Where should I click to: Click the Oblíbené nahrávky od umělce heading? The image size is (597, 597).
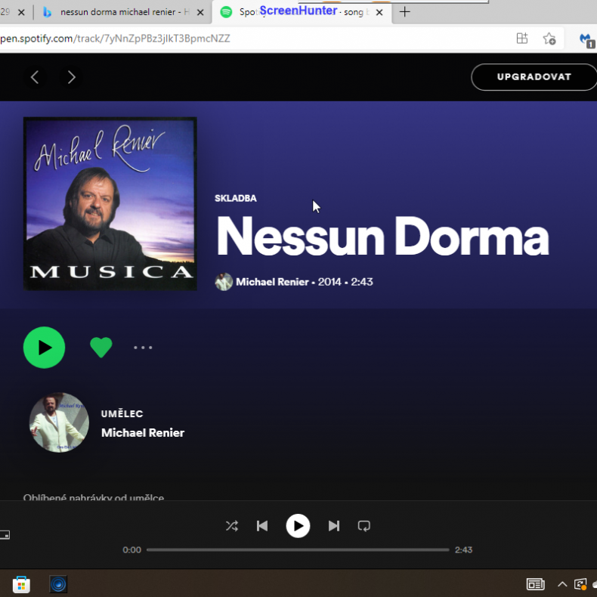click(94, 496)
